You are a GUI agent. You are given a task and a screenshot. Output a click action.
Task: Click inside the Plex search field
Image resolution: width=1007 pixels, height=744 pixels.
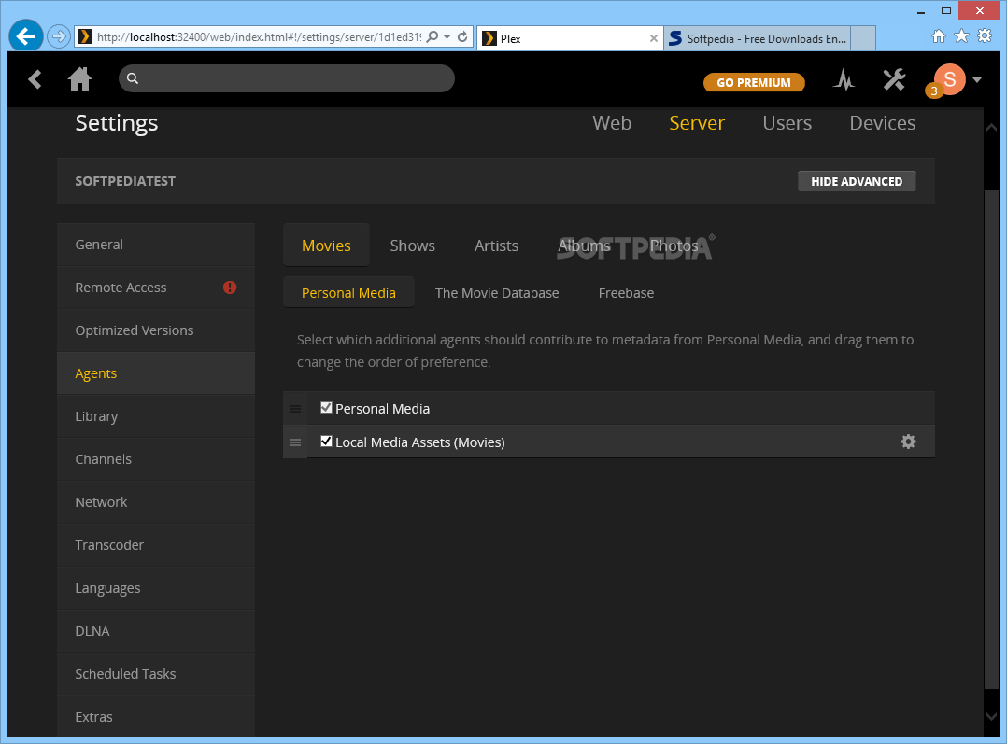point(287,78)
